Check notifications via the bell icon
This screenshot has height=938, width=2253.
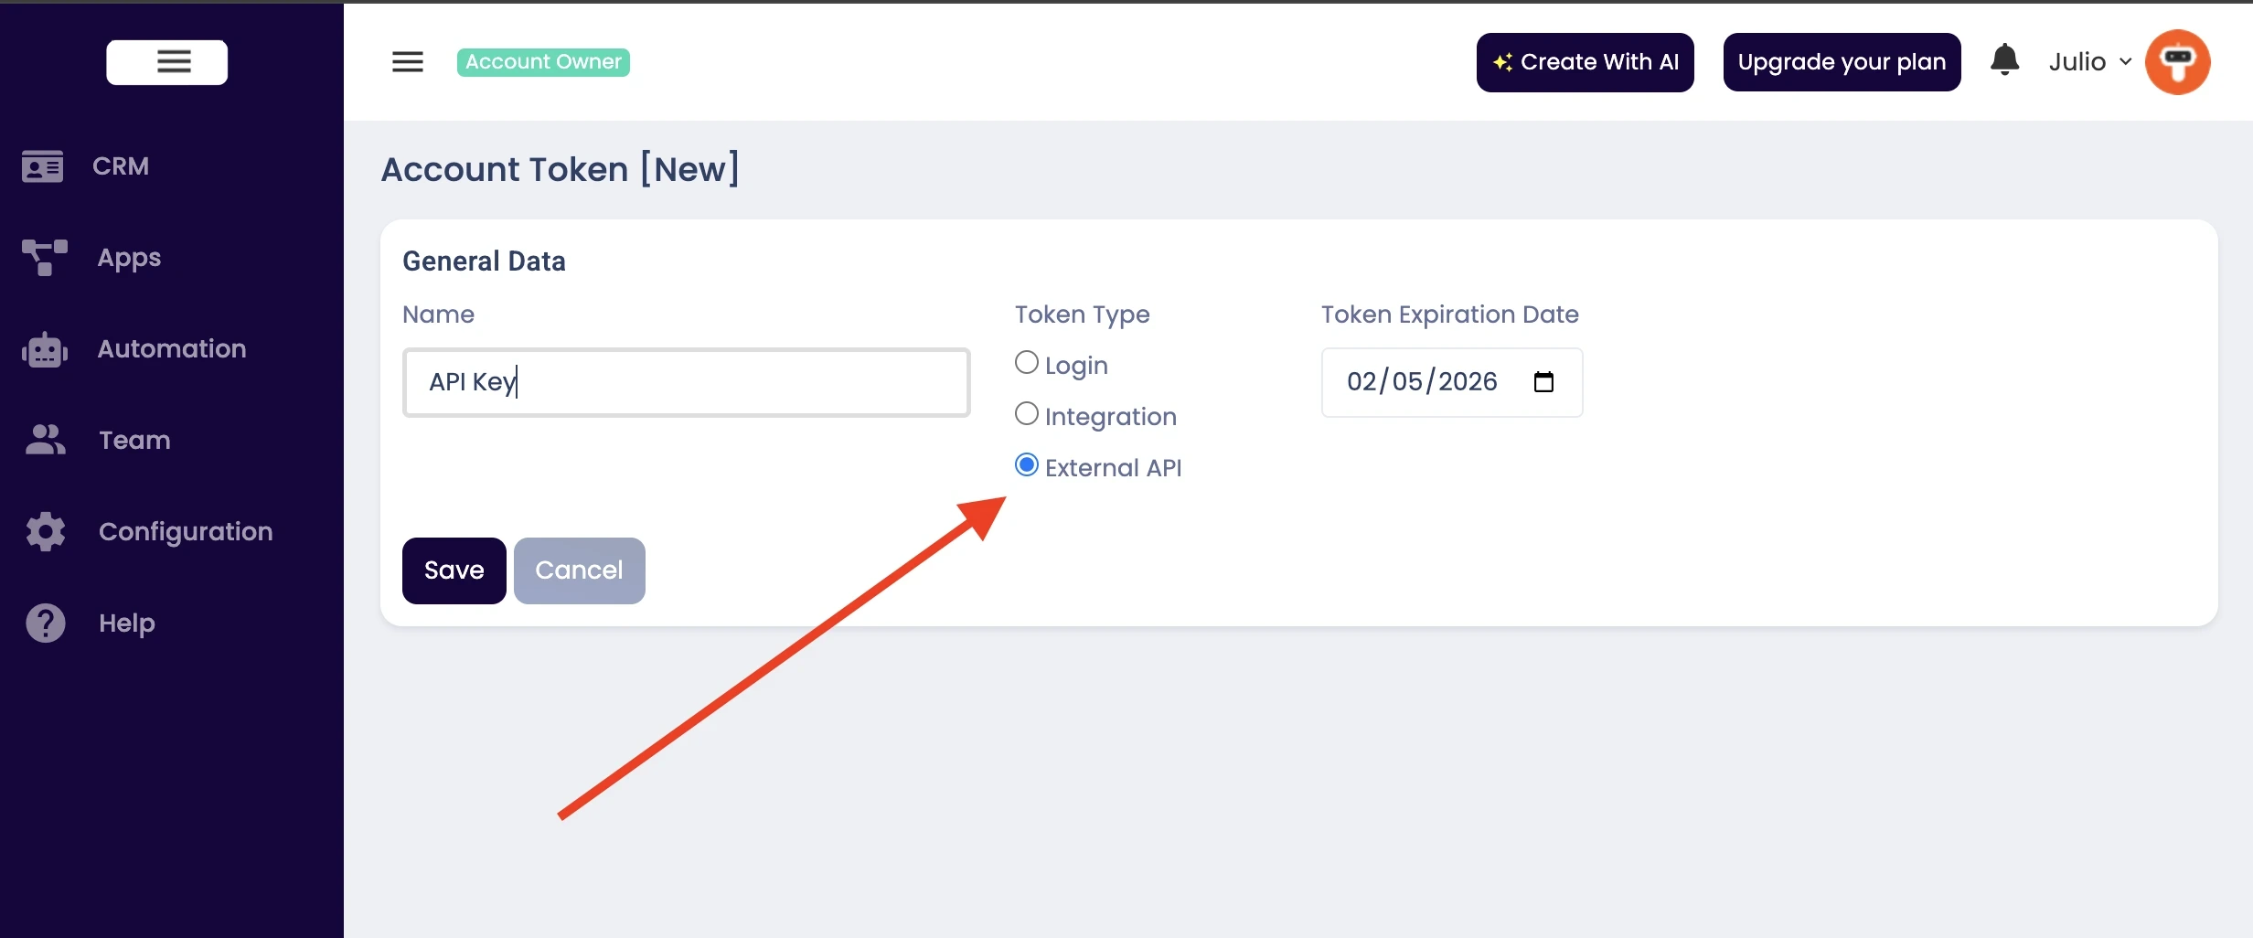pyautogui.click(x=2004, y=60)
